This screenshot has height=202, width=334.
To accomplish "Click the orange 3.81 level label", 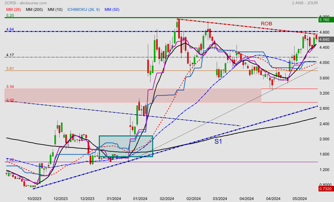I will [x=10, y=69].
